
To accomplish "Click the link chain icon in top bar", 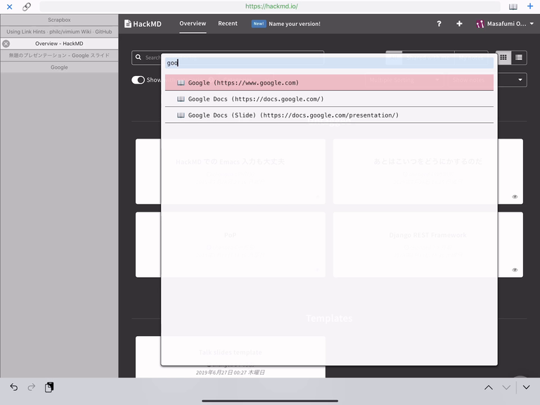I will [x=27, y=6].
